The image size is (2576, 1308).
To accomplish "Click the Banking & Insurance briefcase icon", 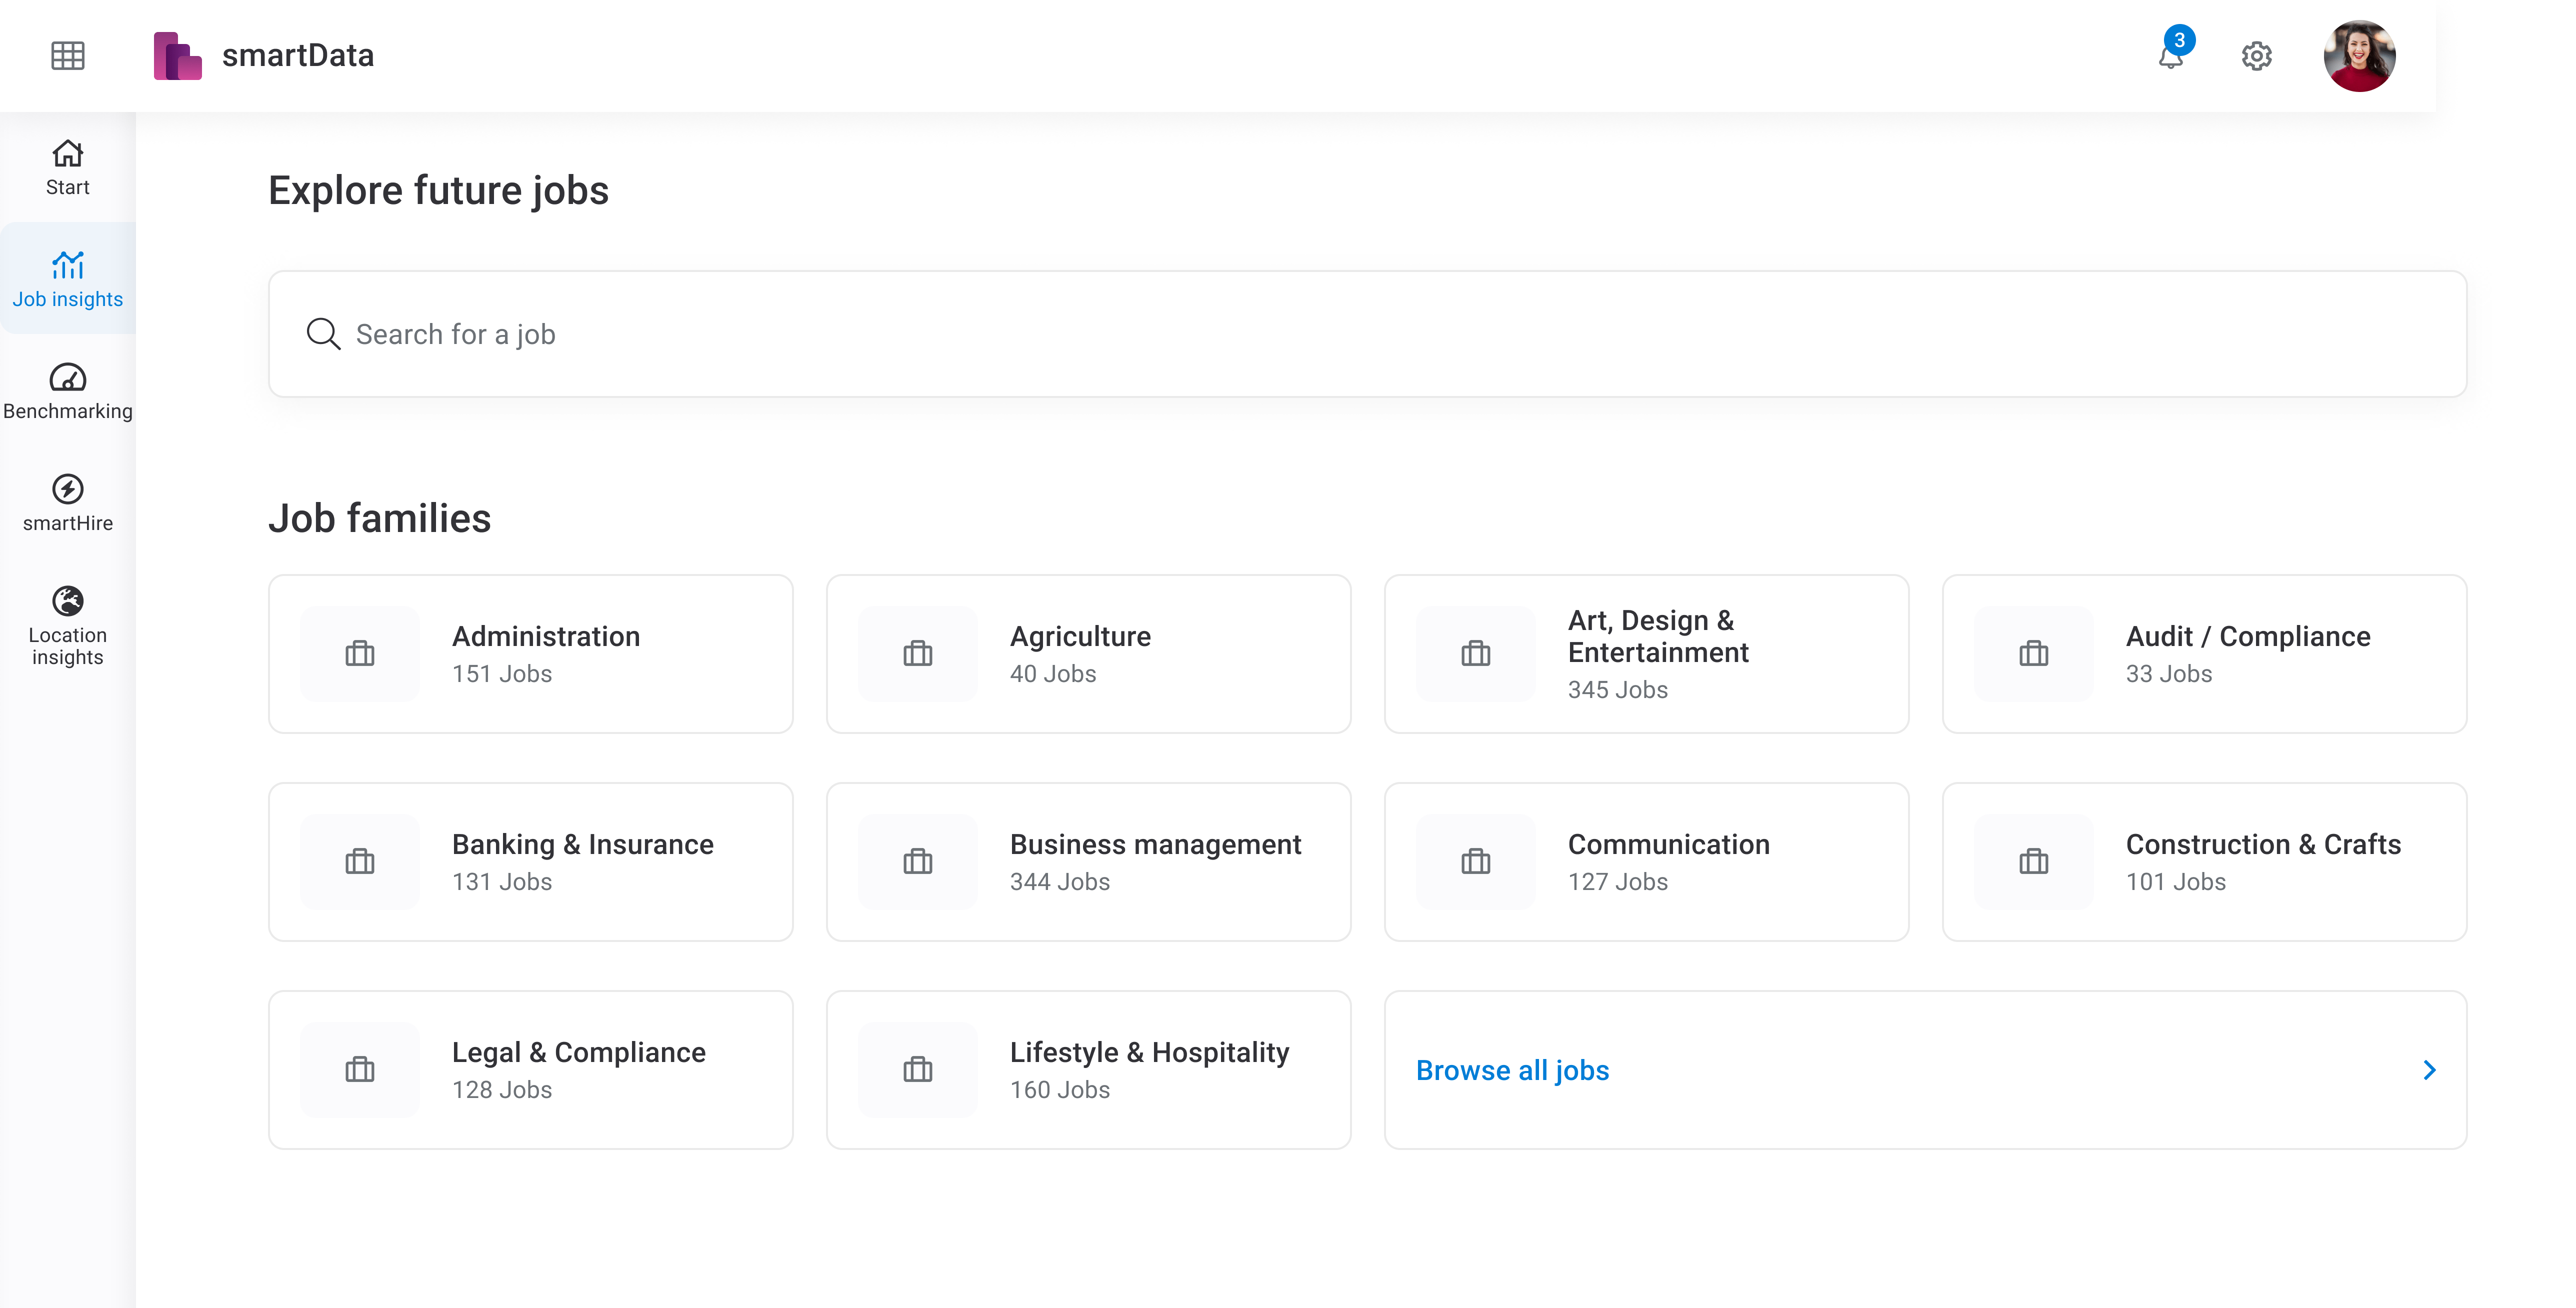I will tap(360, 862).
